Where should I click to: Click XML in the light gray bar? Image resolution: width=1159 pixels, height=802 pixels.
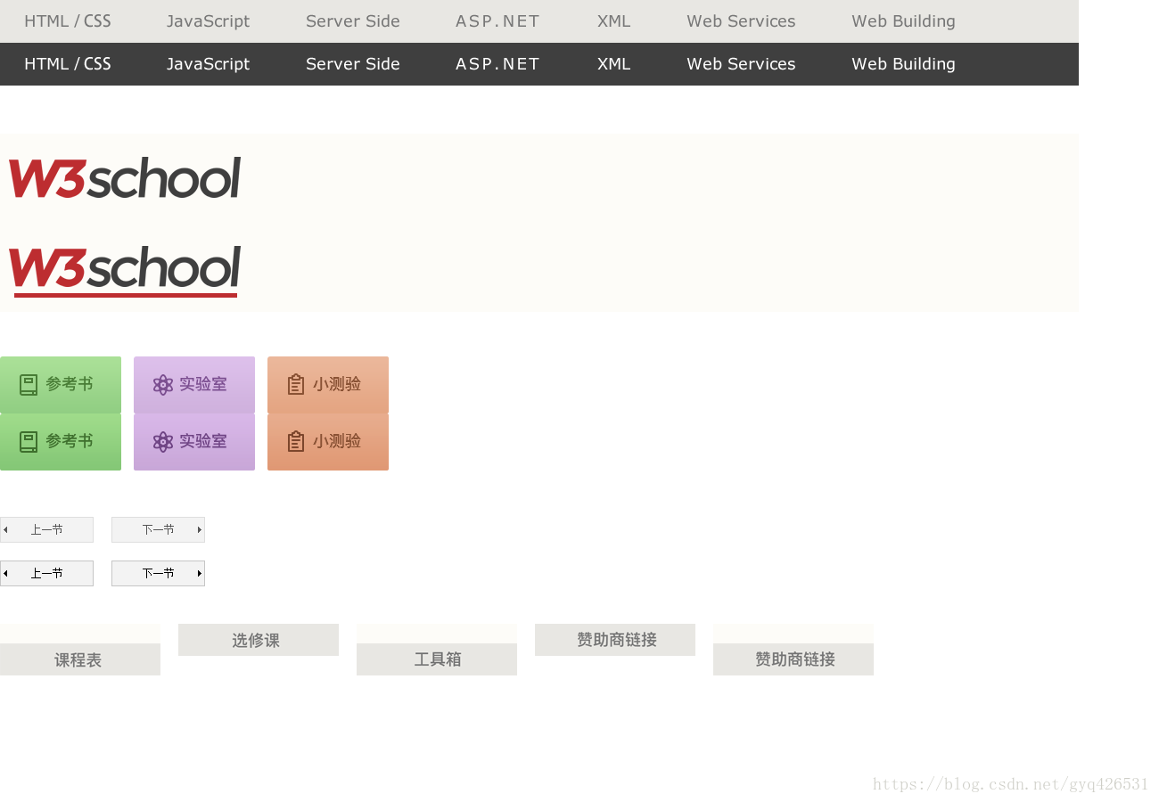pos(613,21)
